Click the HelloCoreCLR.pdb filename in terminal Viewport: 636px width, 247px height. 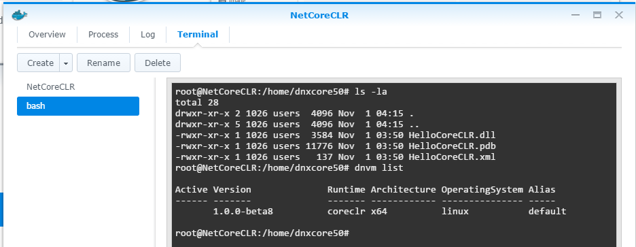[x=452, y=146]
